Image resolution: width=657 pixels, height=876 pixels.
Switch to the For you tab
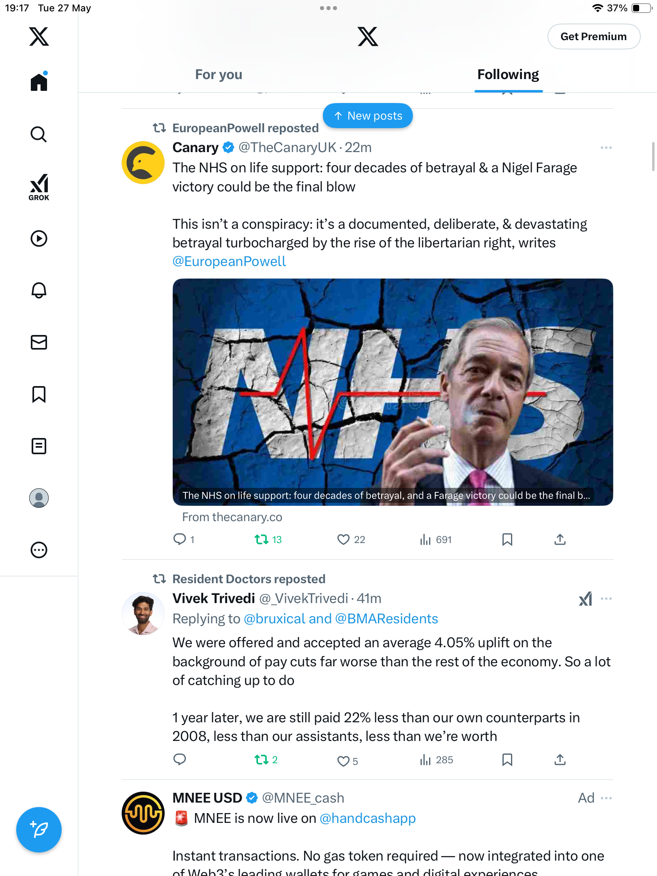[x=219, y=75]
